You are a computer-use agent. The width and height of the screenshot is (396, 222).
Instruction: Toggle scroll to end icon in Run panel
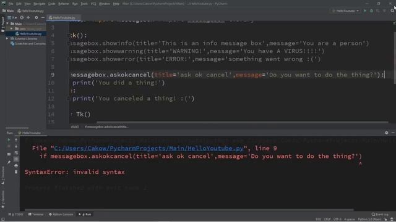pyautogui.click(x=16, y=159)
